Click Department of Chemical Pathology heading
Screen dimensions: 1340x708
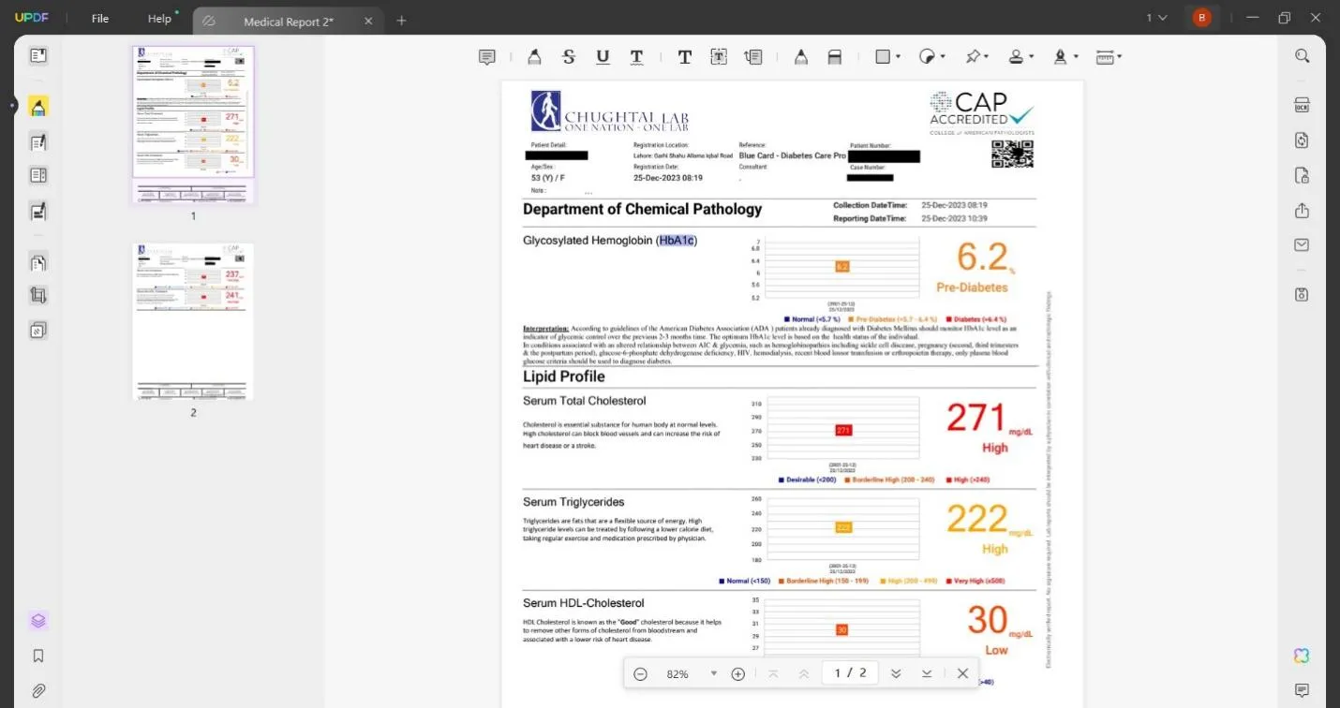click(x=643, y=209)
